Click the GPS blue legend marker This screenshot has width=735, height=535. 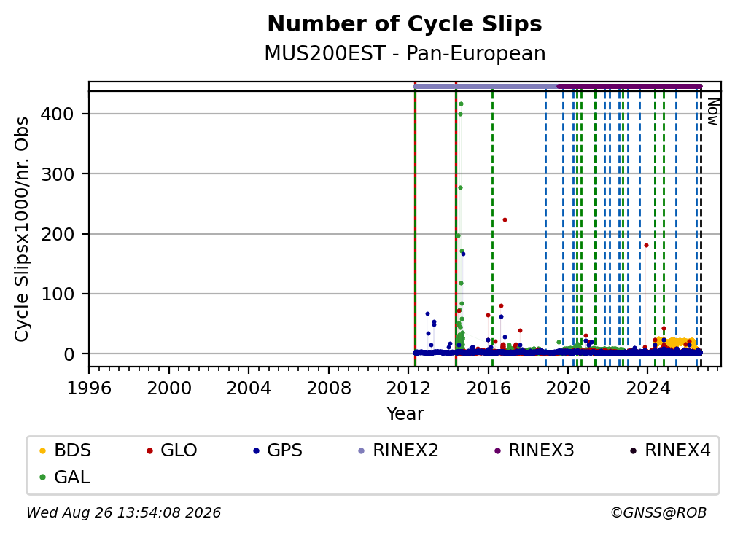(256, 451)
